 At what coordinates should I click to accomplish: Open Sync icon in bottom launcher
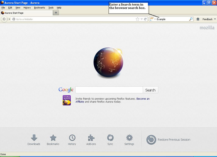[110, 140]
